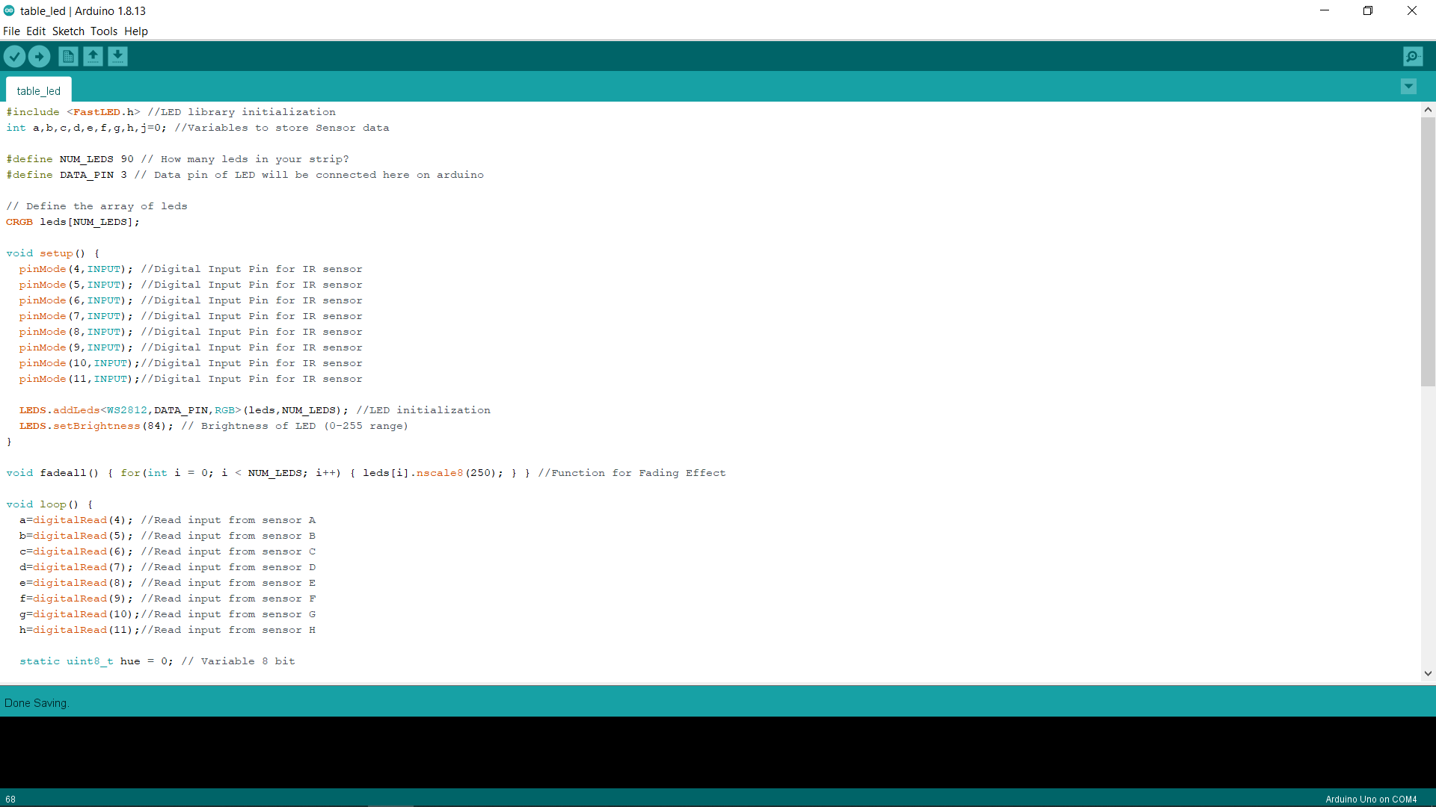This screenshot has width=1436, height=807.
Task: Click the 'Done Saving' status message
Action: 36,702
